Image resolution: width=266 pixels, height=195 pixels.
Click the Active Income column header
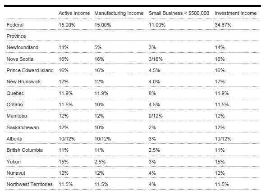[74, 13]
